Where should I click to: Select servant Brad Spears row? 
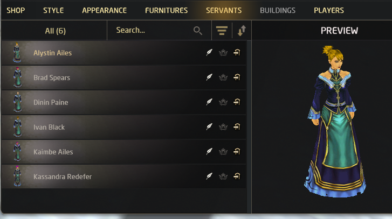tap(124, 77)
